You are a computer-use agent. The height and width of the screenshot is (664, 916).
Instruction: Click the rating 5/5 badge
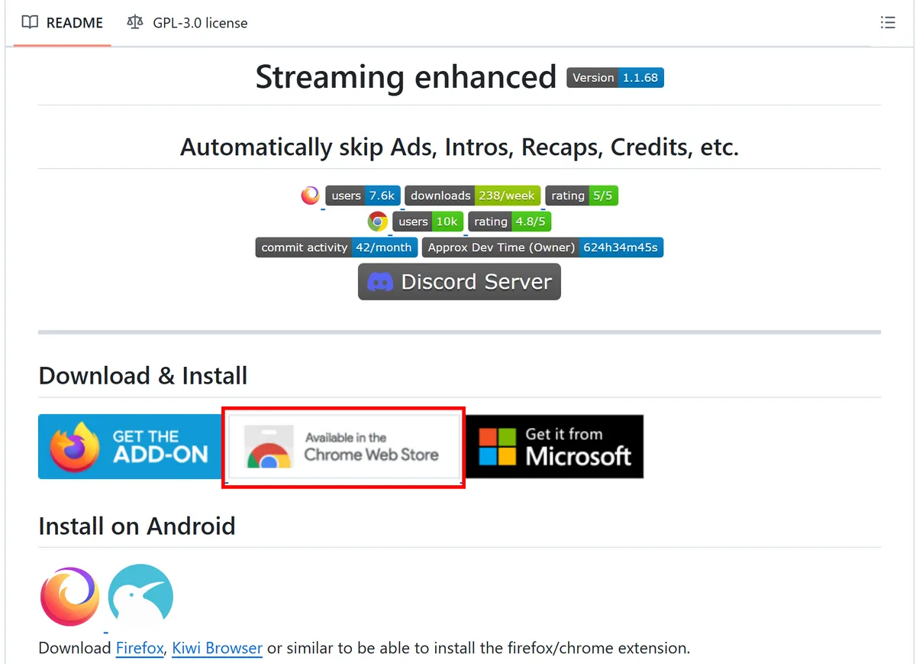(x=582, y=196)
